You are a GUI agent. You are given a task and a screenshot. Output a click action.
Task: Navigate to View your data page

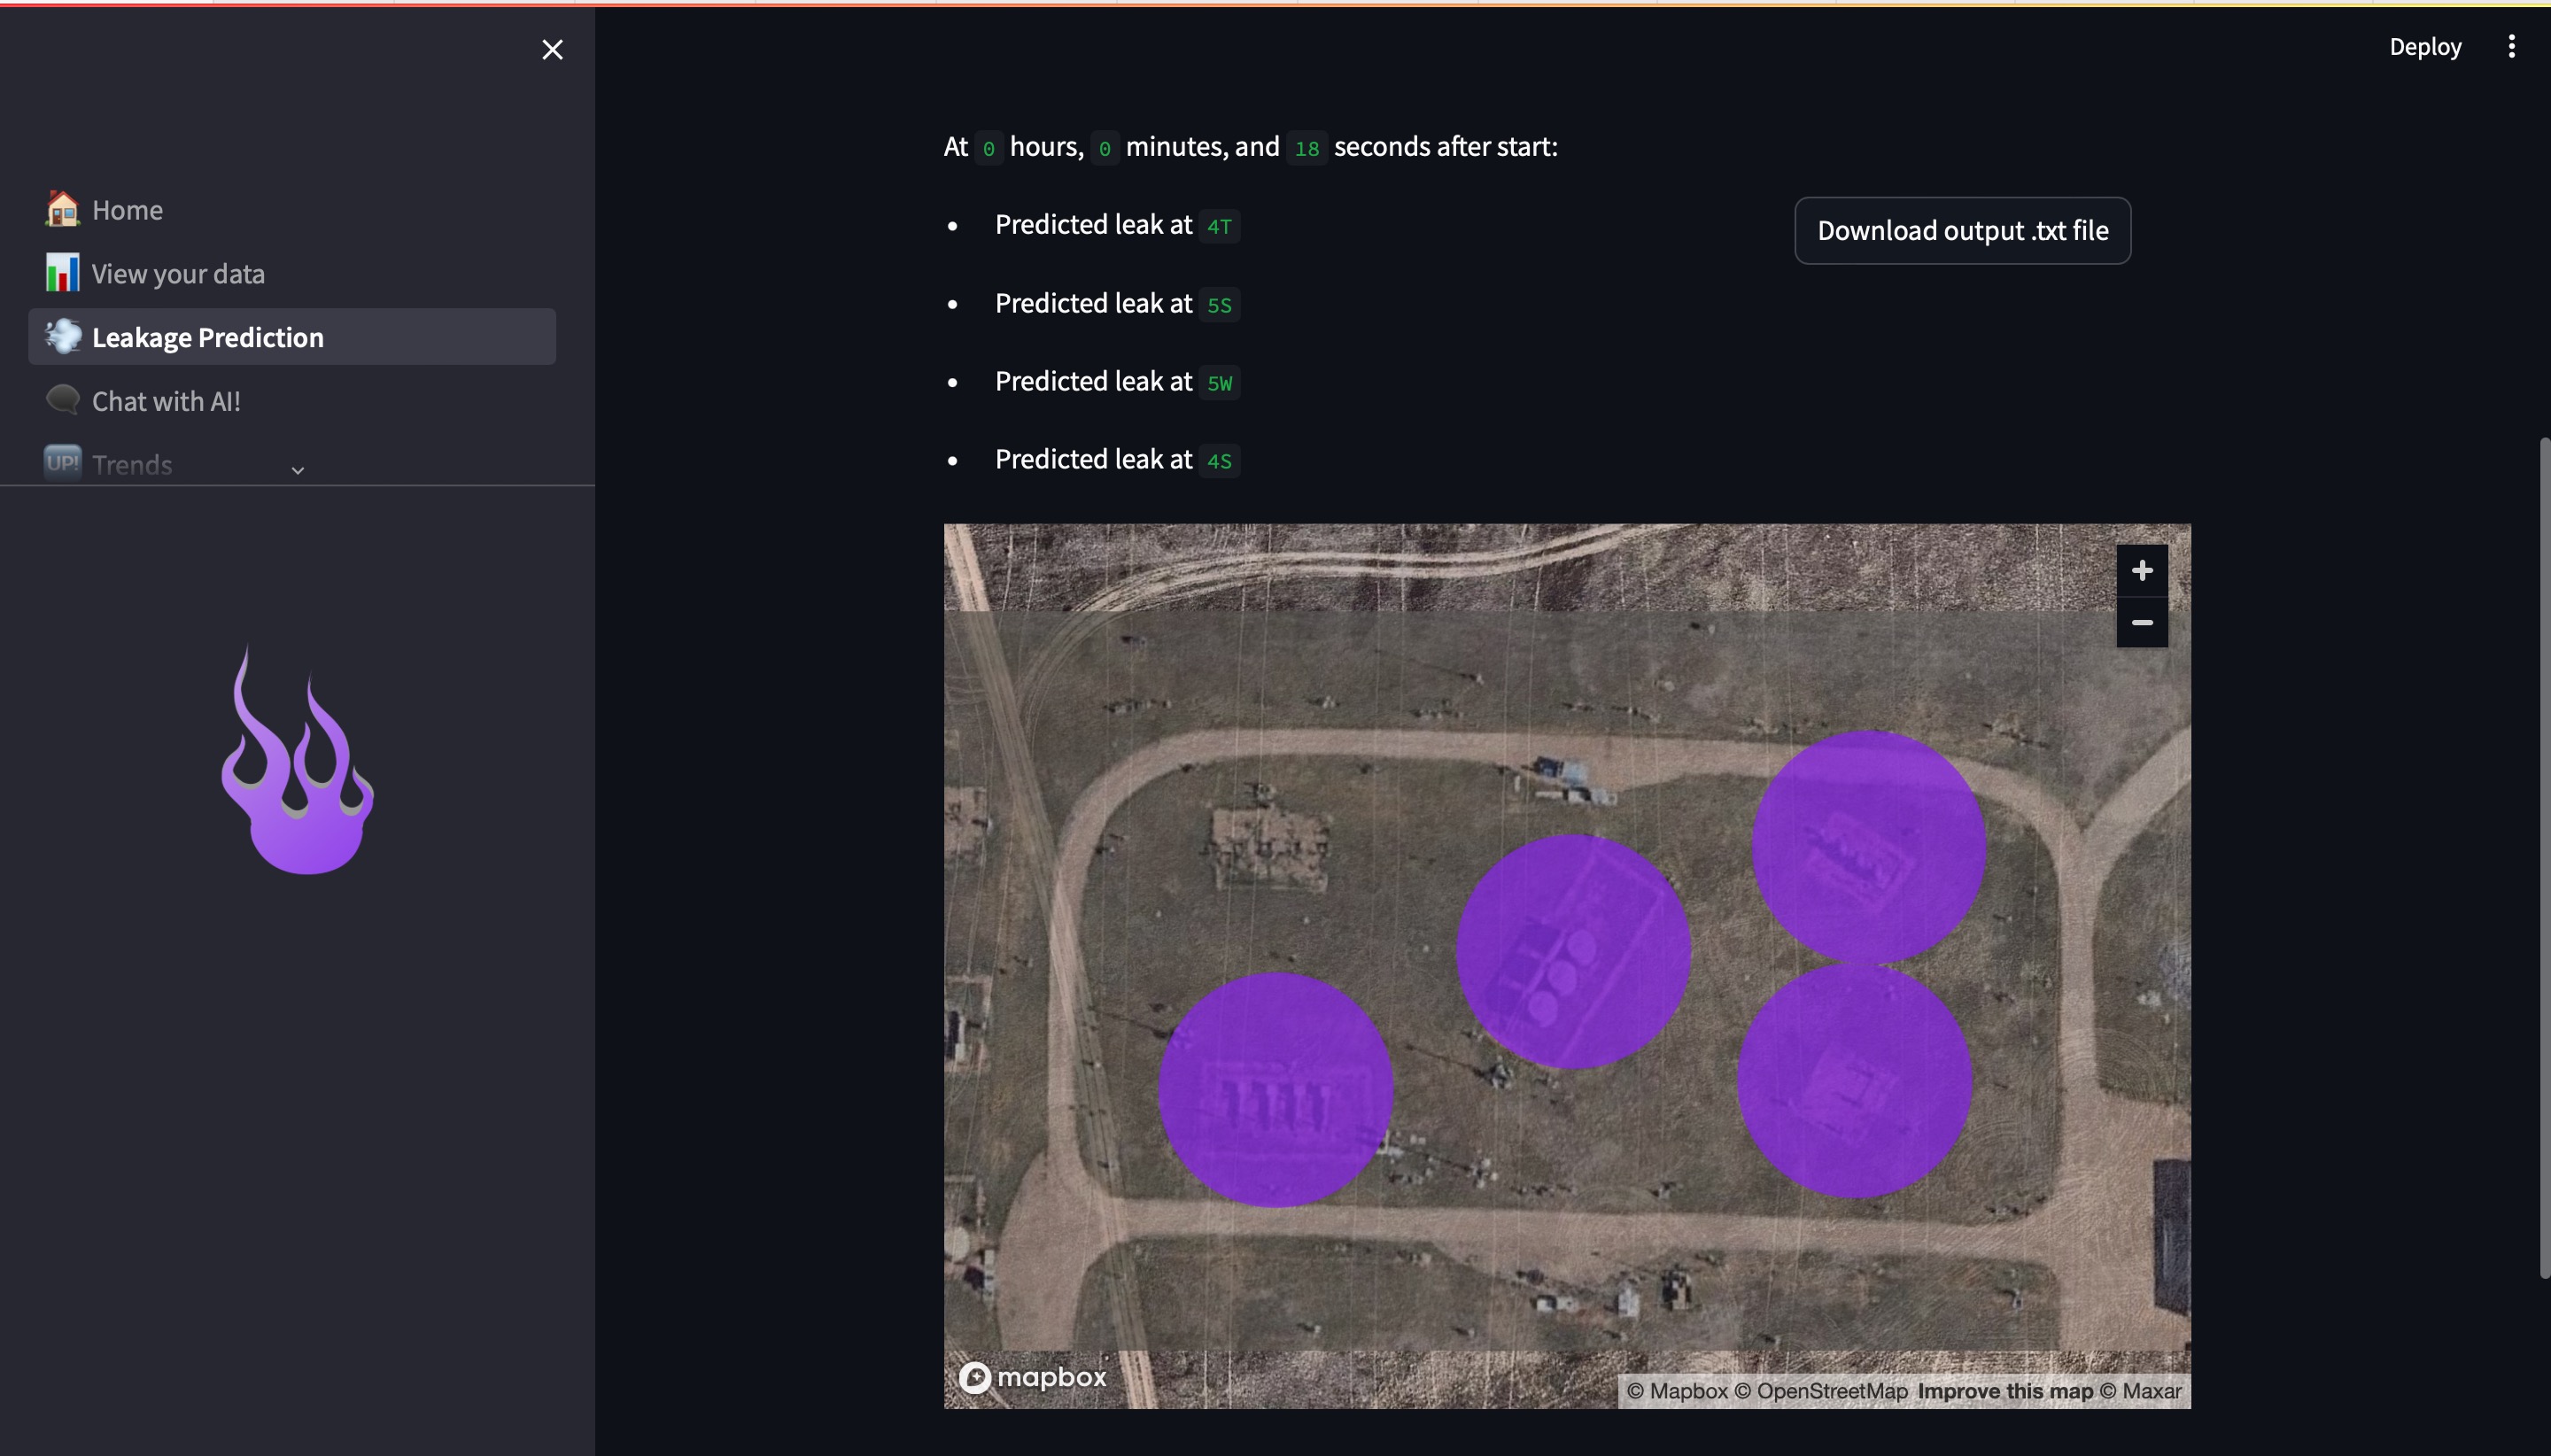tap(178, 273)
